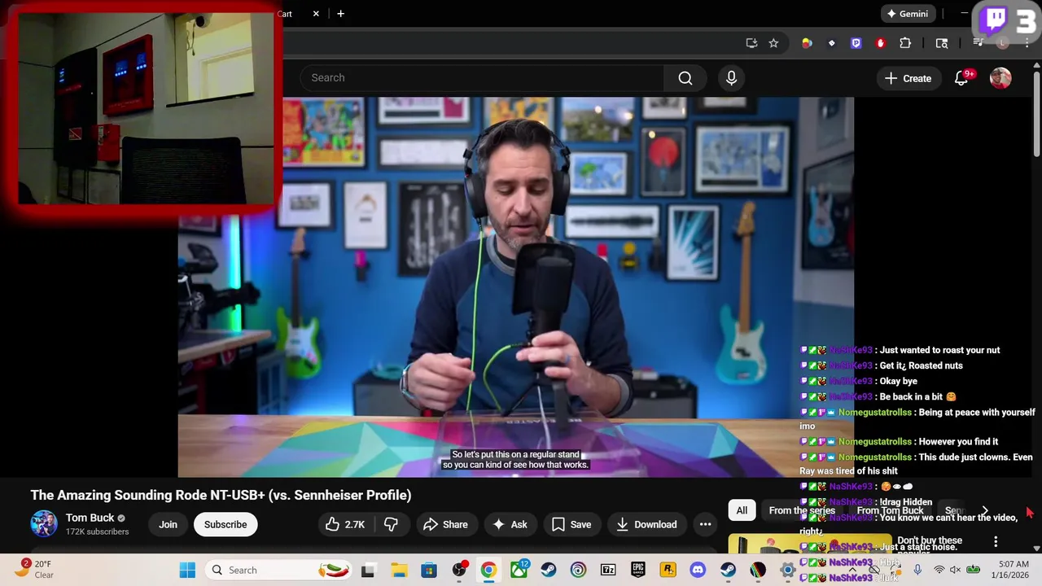
Task: Open Windows Start menu
Action: [x=187, y=570]
